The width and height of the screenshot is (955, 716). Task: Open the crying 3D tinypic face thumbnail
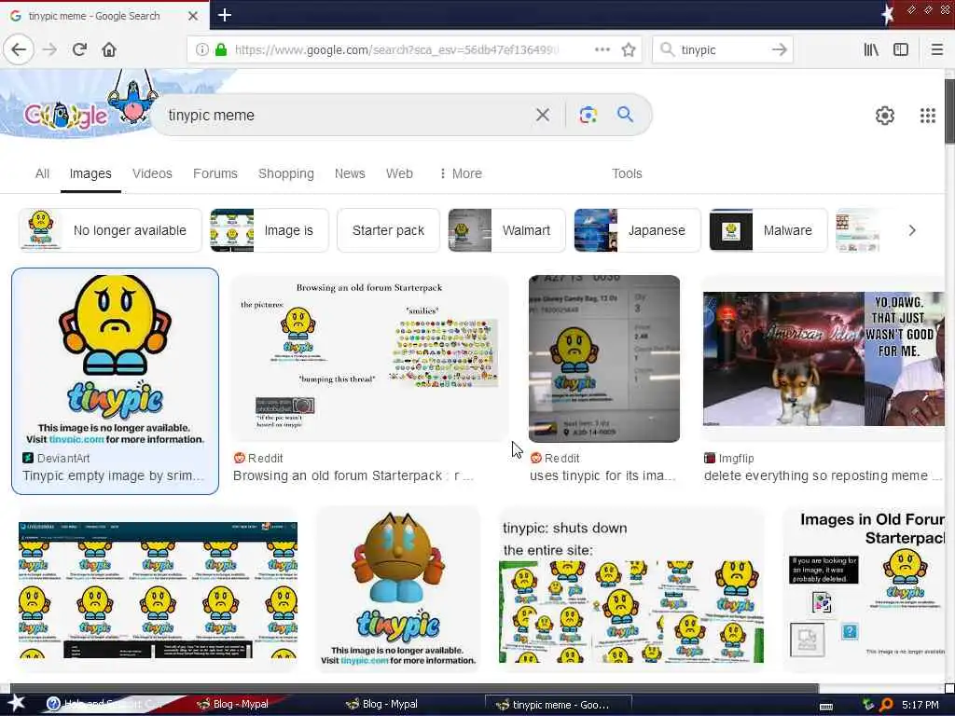[398, 589]
